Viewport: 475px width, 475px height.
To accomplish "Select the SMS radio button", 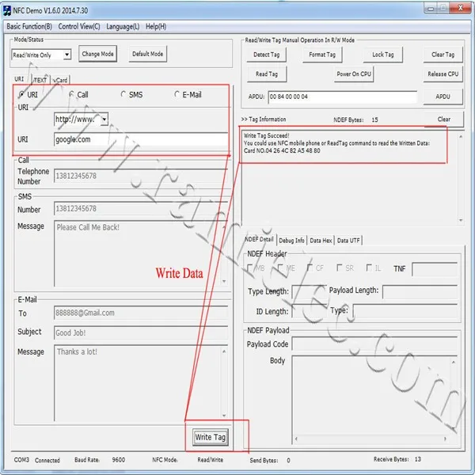I will [123, 95].
